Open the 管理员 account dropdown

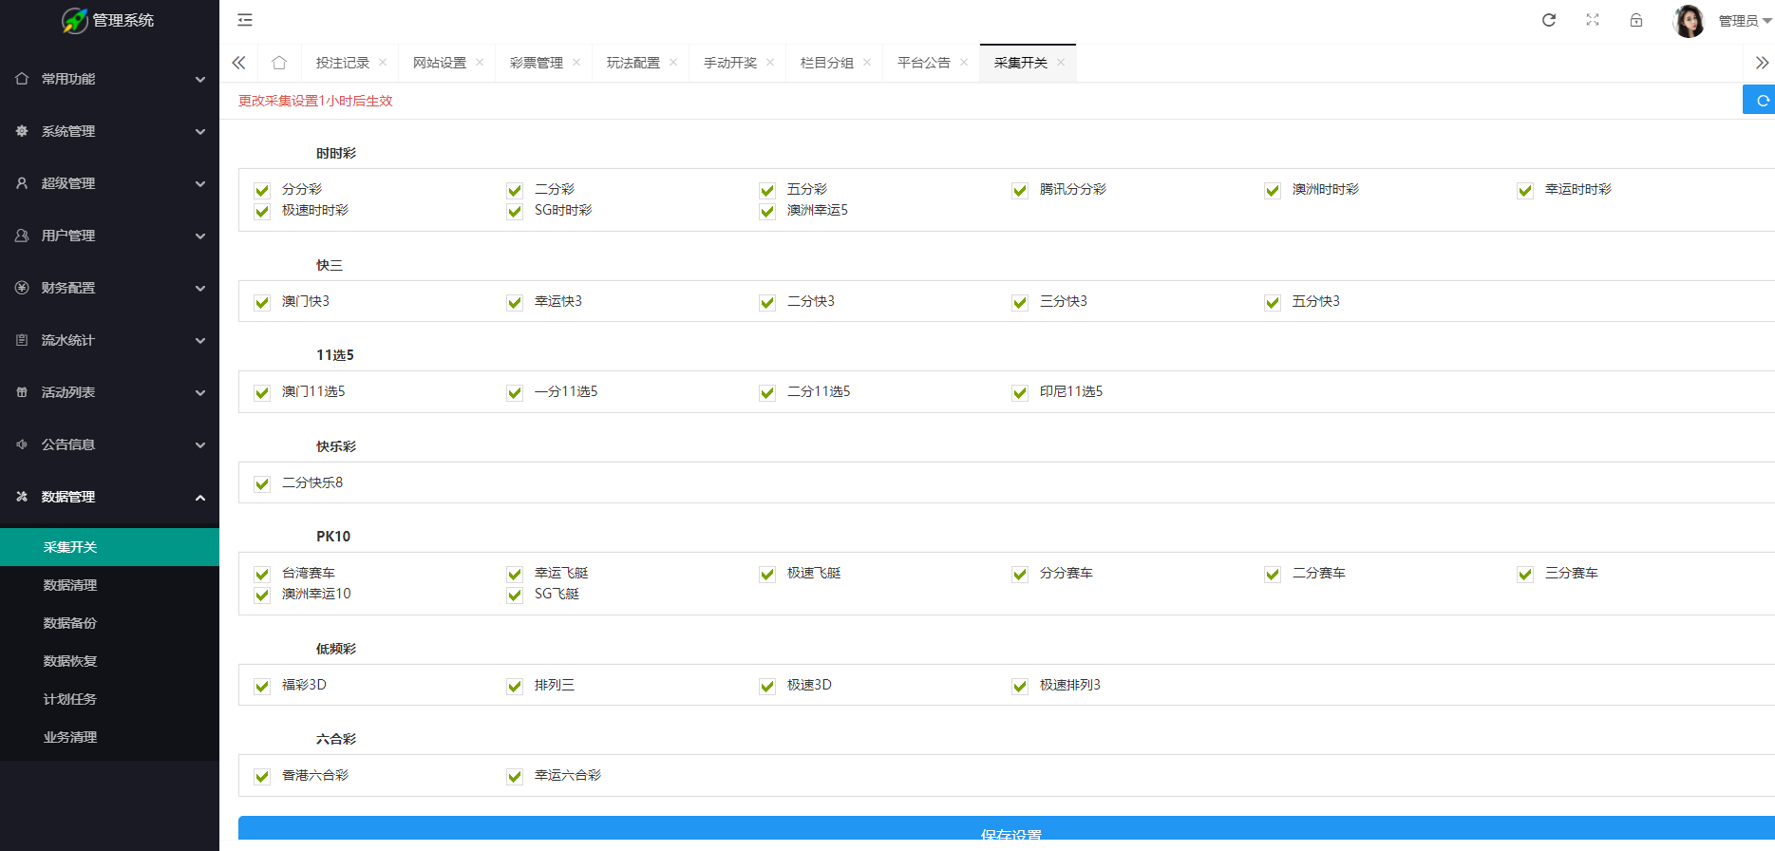coord(1745,21)
